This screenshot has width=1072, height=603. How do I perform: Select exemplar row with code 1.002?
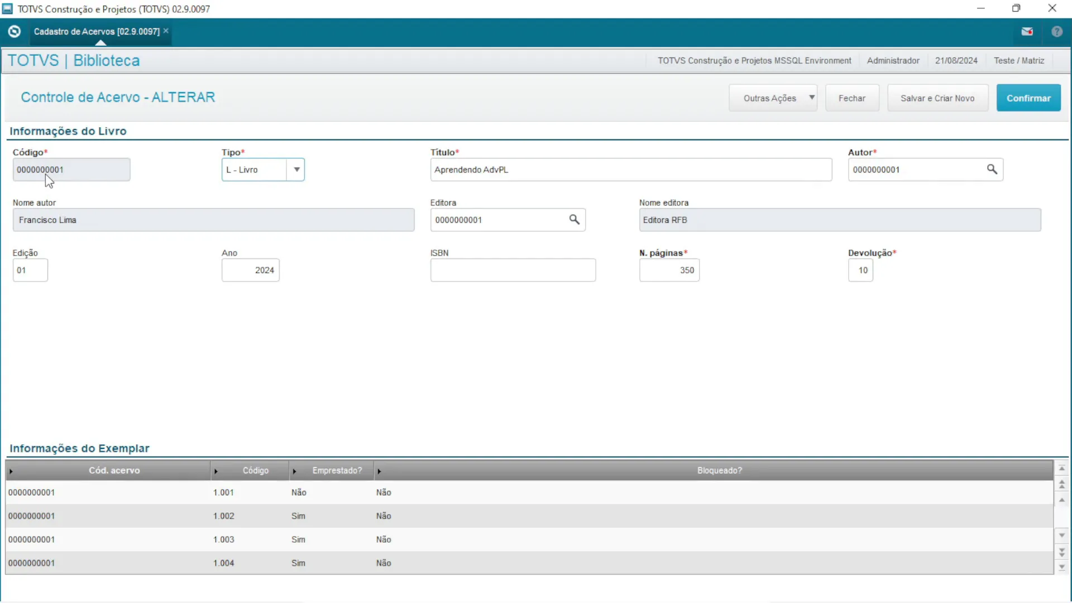529,515
